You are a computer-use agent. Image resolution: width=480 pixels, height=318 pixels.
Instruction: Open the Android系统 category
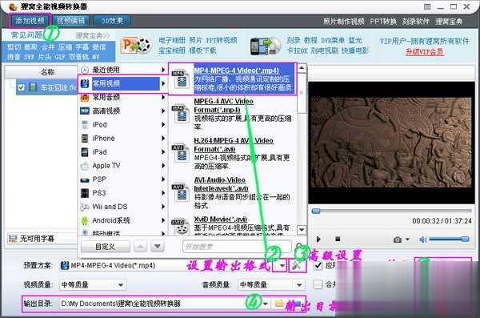(122, 220)
